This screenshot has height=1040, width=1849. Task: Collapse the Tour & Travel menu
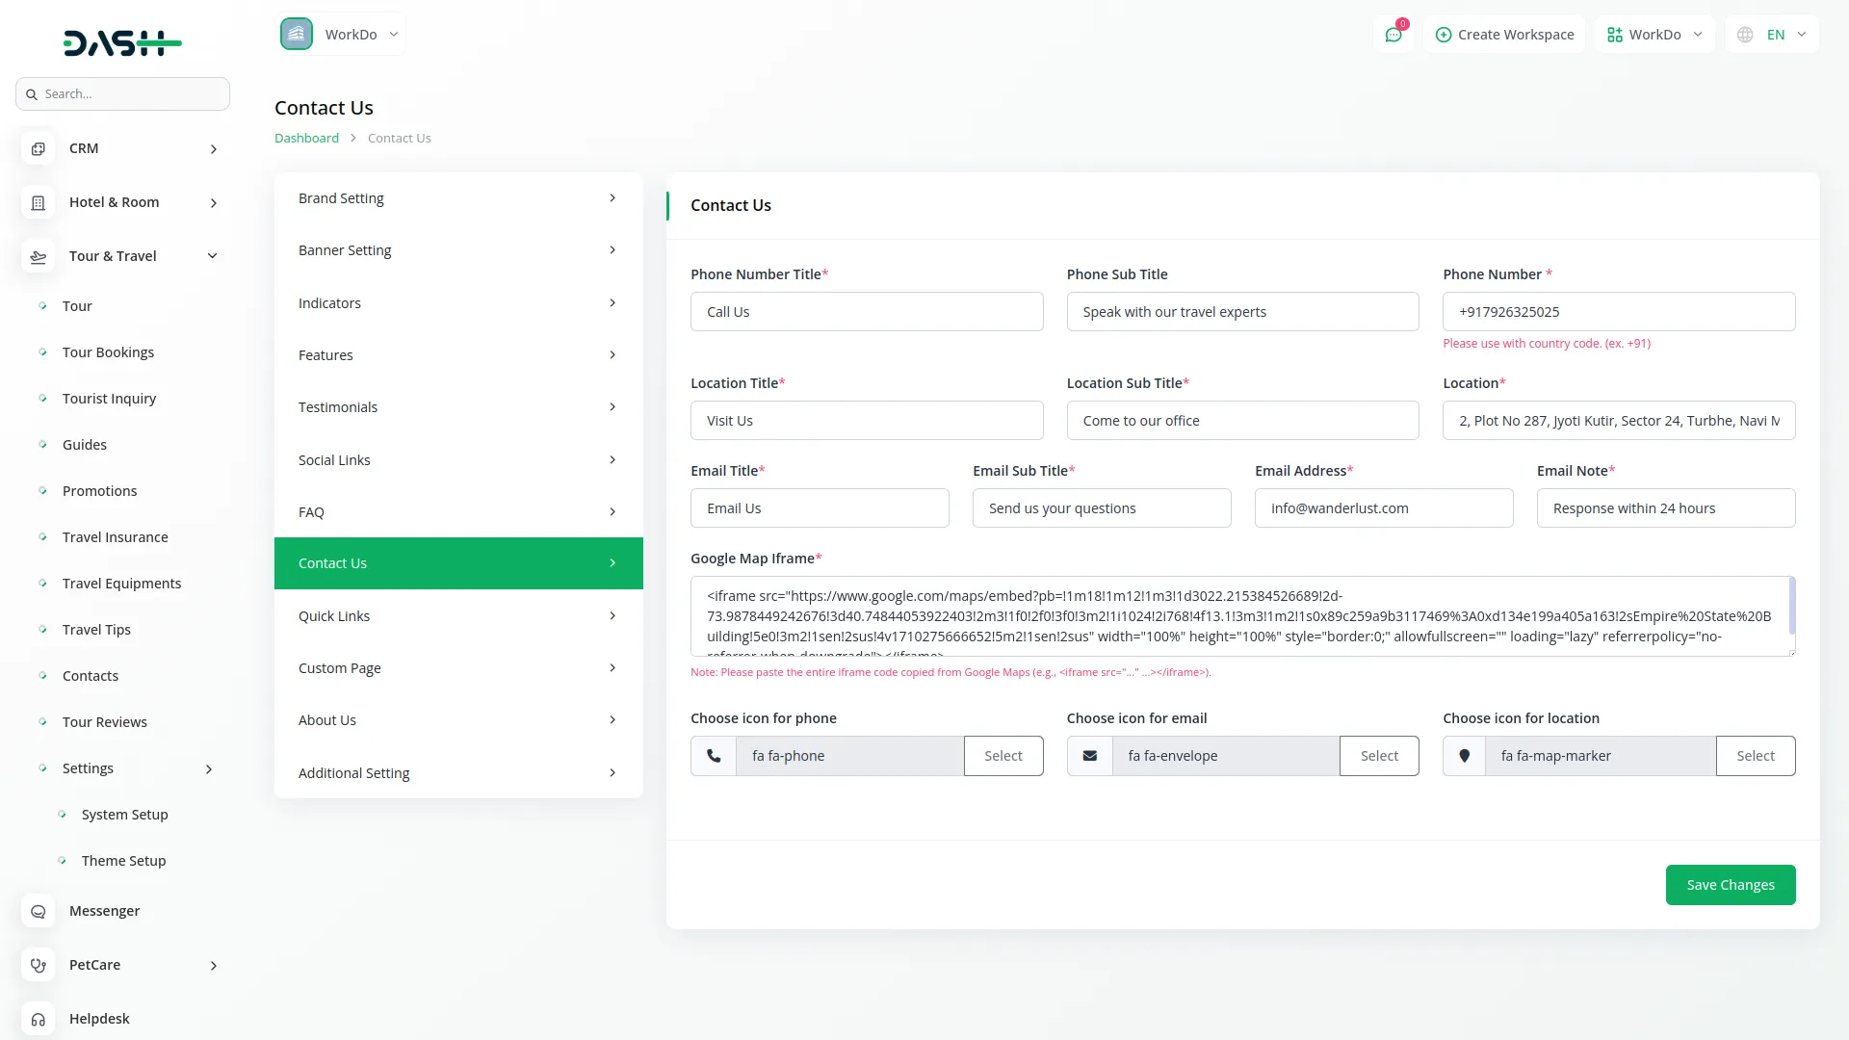212,256
